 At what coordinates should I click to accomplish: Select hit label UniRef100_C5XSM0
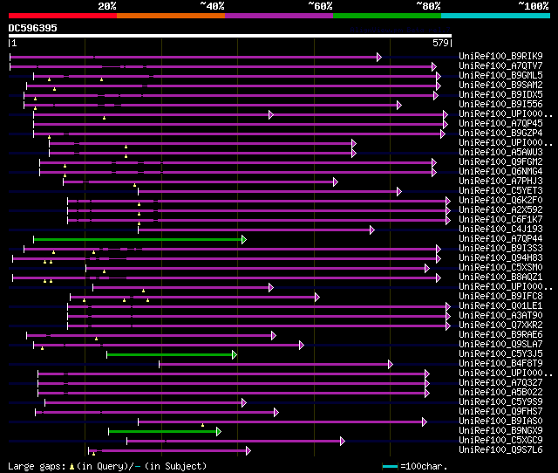click(x=500, y=268)
